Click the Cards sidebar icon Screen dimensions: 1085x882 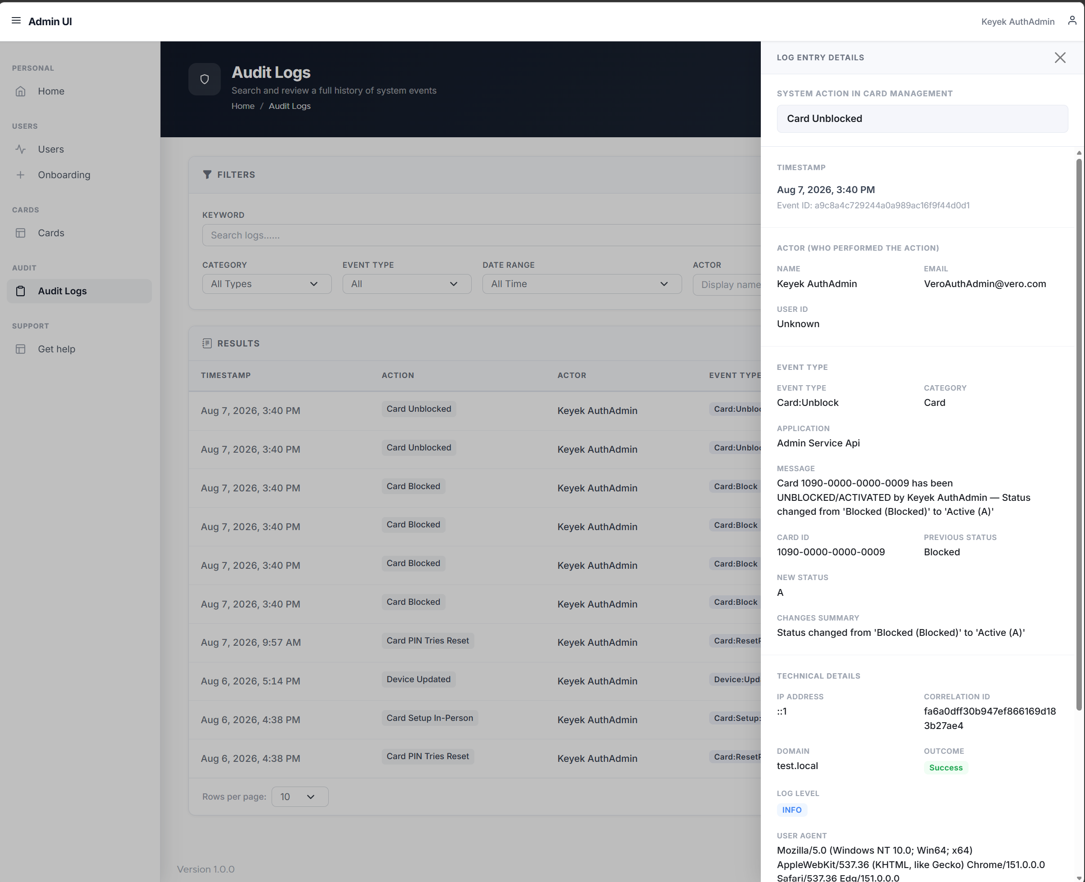20,233
